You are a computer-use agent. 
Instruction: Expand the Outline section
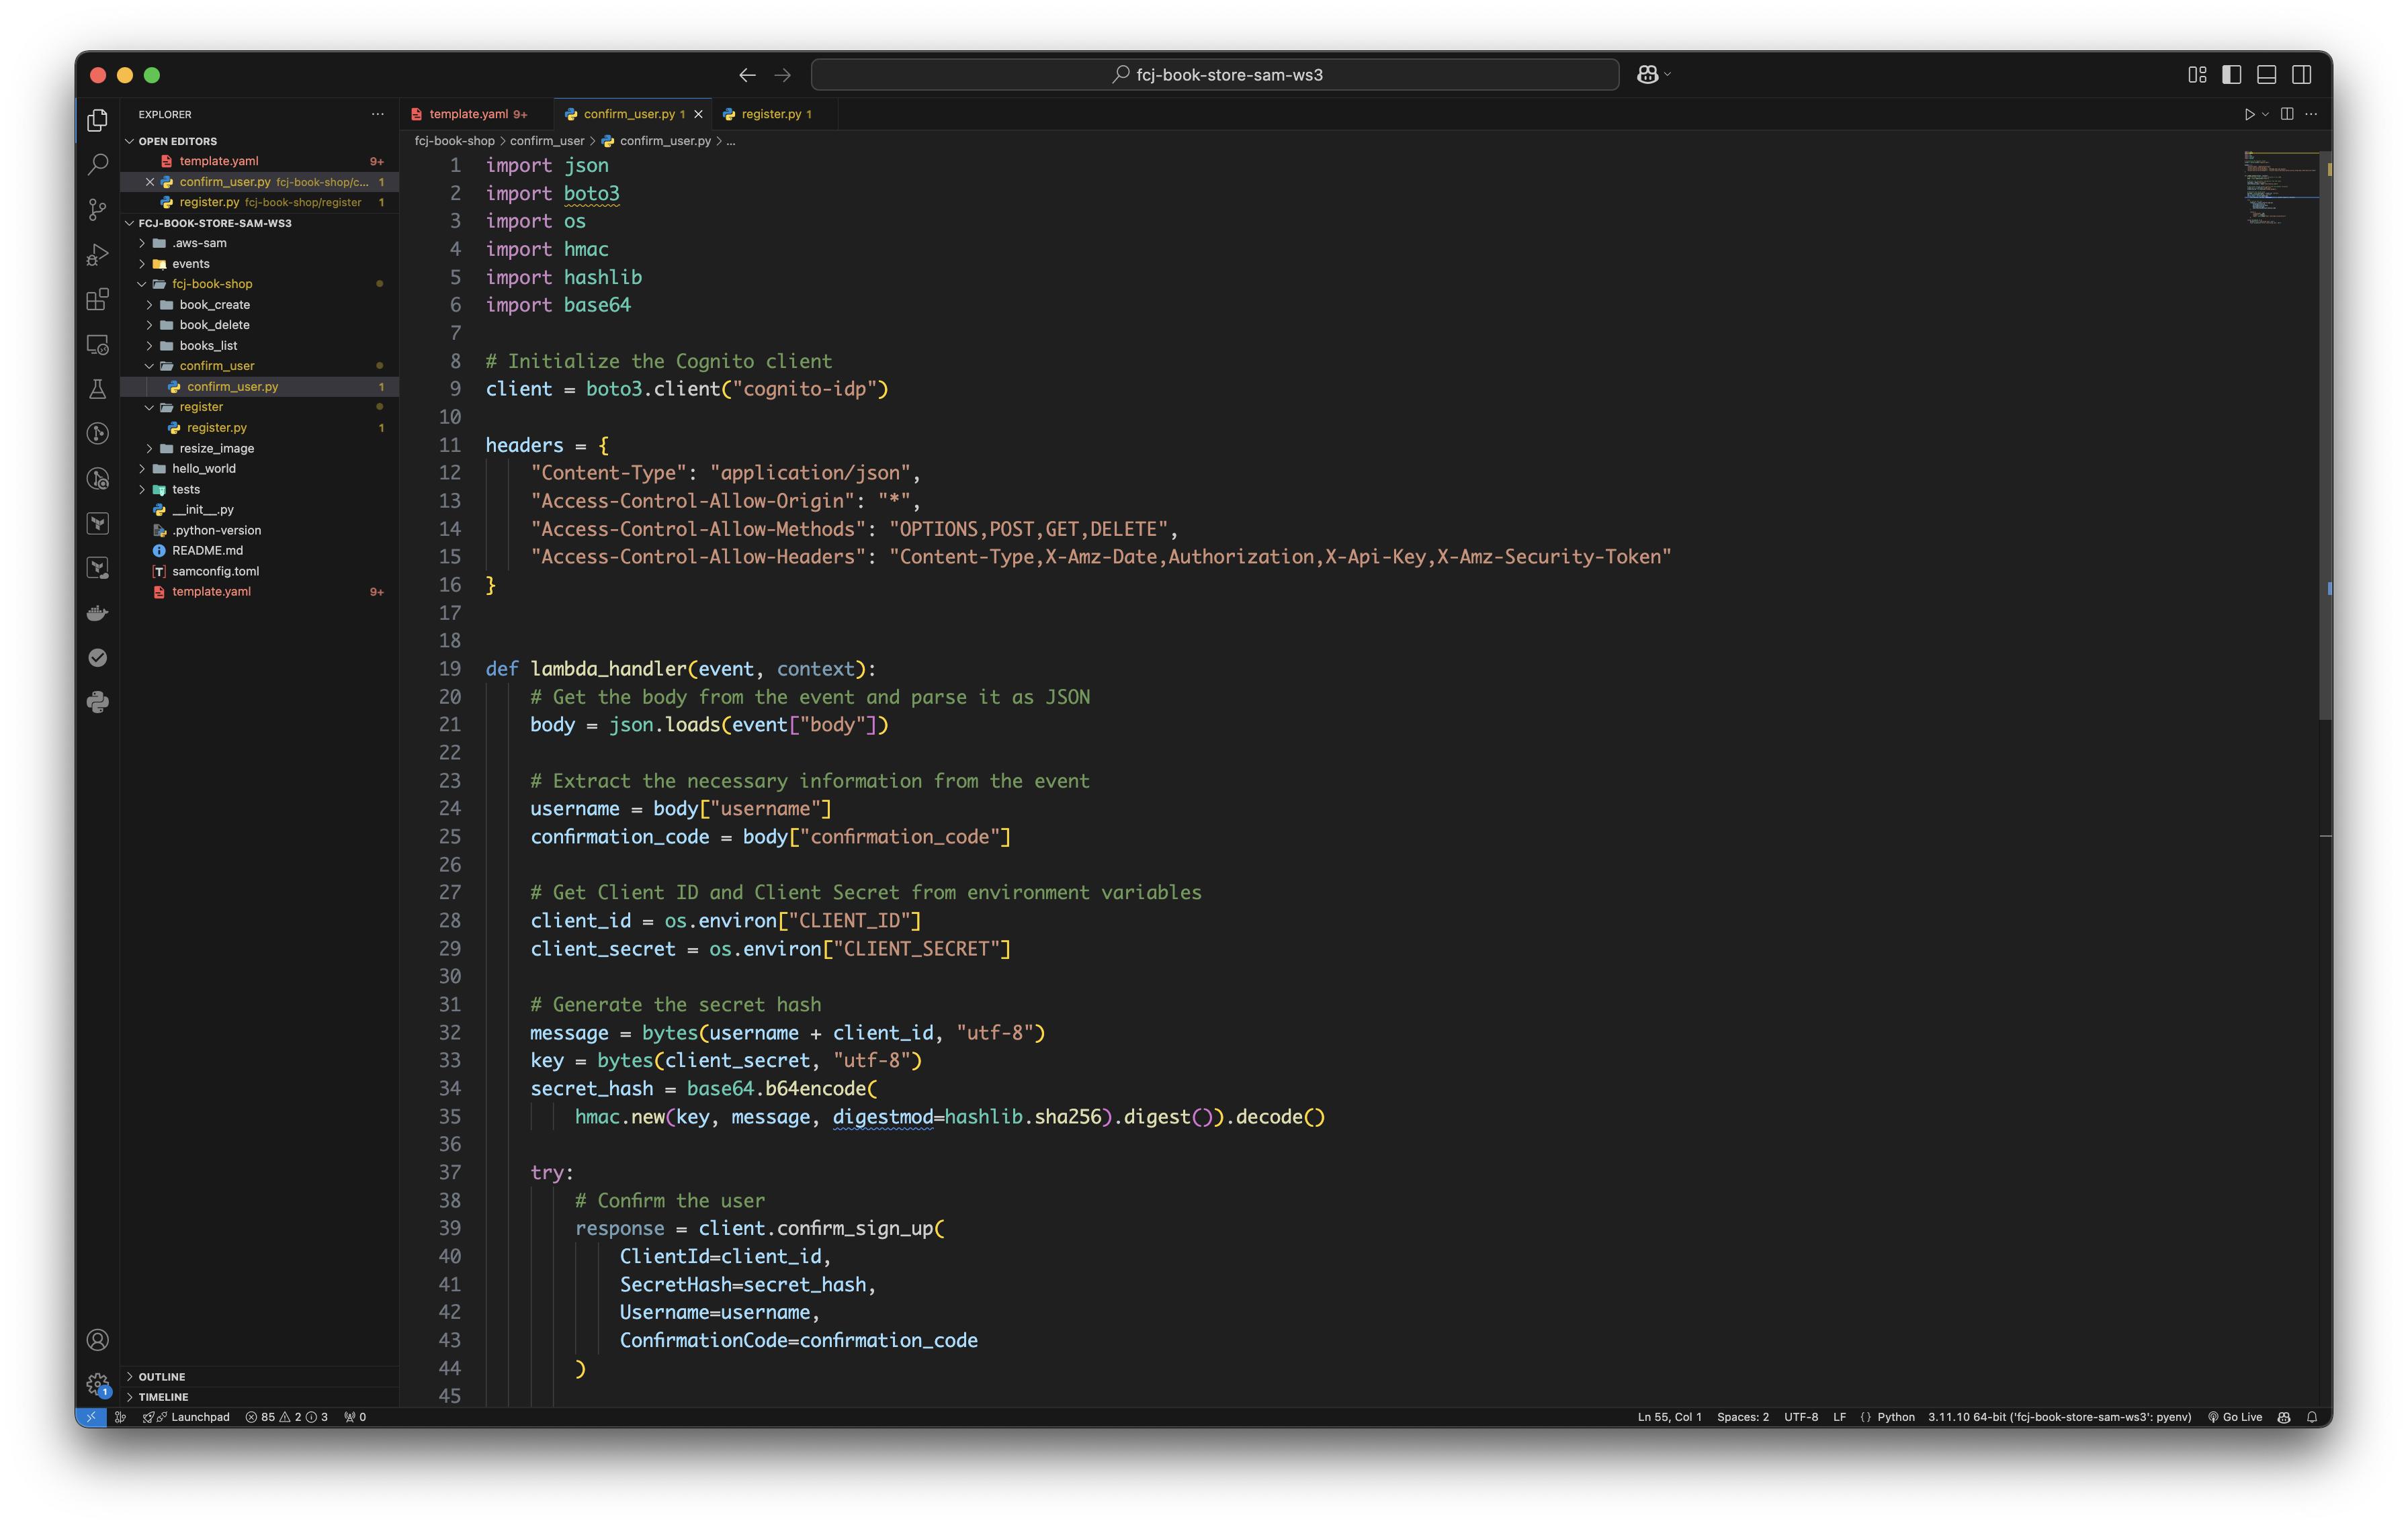(x=130, y=1376)
